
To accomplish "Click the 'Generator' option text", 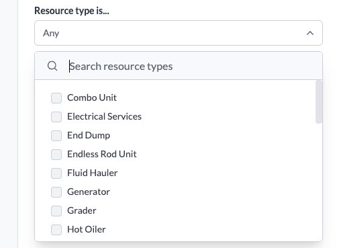I will [x=89, y=192].
